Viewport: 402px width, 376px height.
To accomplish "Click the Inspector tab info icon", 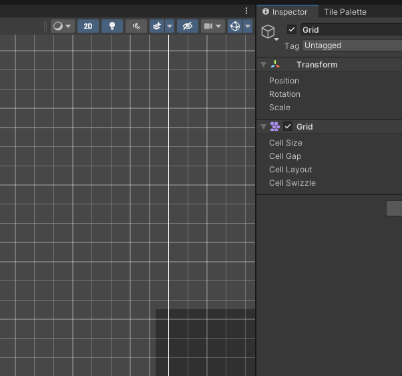I will point(266,11).
